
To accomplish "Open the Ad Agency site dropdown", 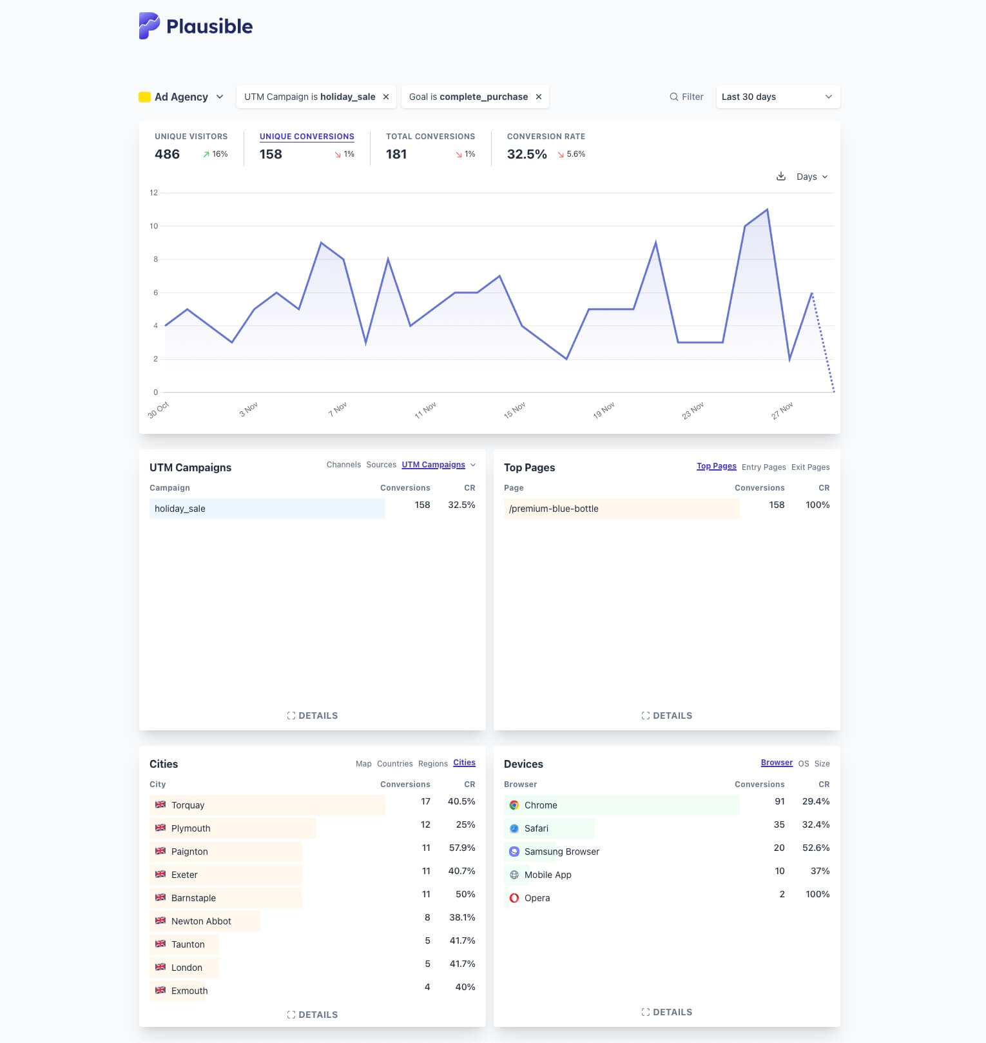I will click(x=220, y=97).
